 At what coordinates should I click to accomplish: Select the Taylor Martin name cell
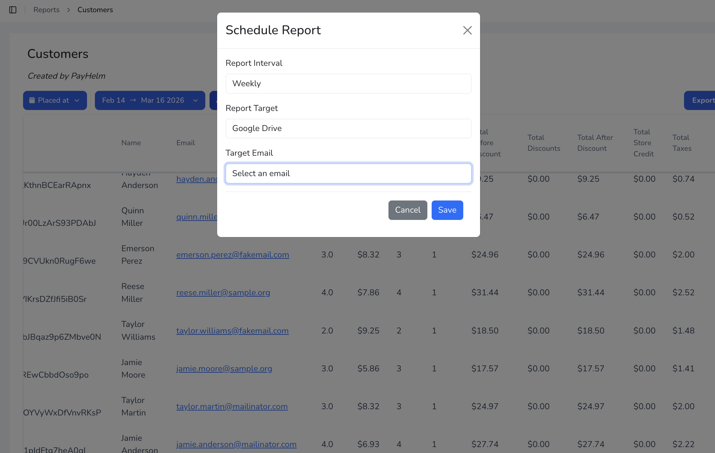click(133, 406)
